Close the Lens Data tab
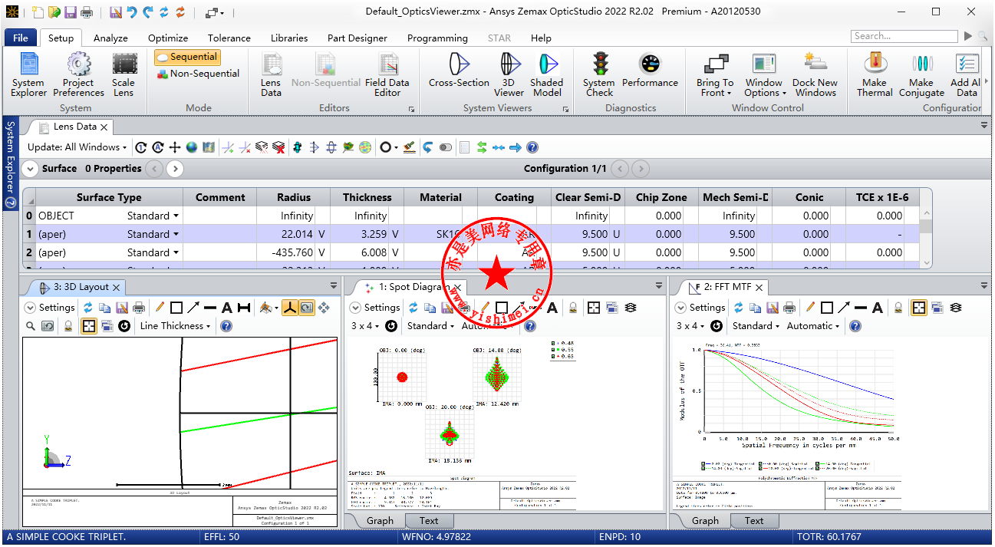The image size is (995, 547). 104,127
